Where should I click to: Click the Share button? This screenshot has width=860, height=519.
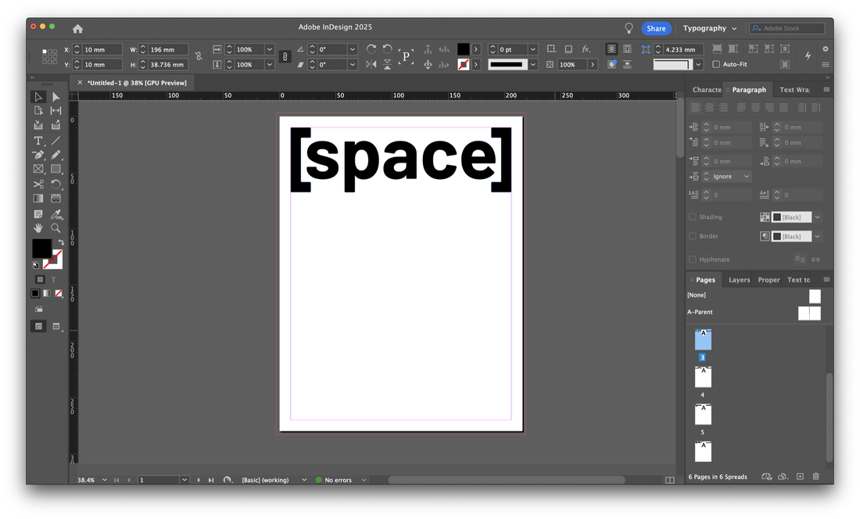point(656,28)
